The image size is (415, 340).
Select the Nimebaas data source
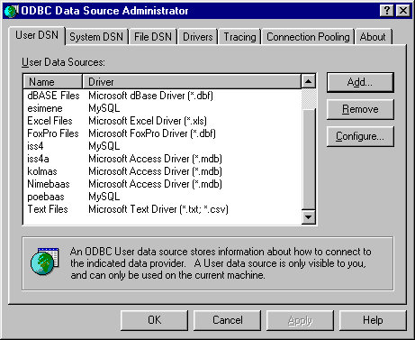49,184
